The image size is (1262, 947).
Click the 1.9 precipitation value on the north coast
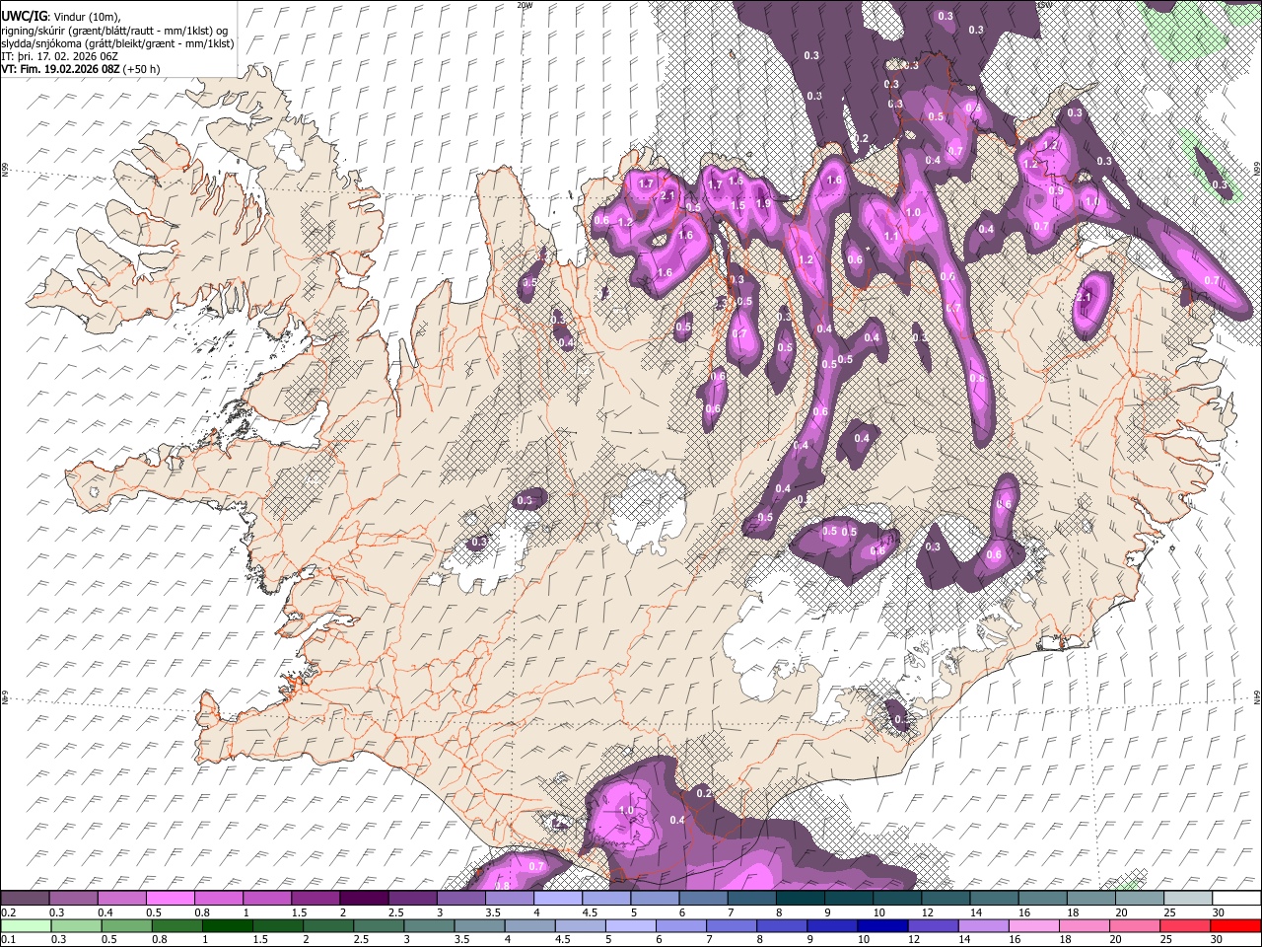[762, 204]
